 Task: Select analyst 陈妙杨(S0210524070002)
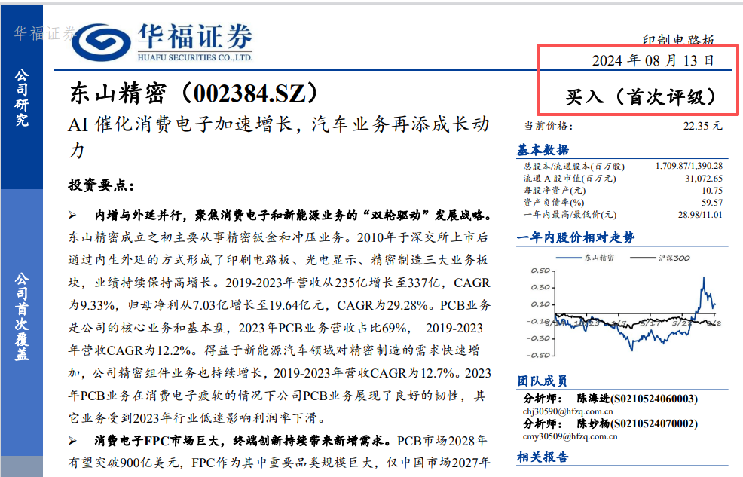pos(638,423)
